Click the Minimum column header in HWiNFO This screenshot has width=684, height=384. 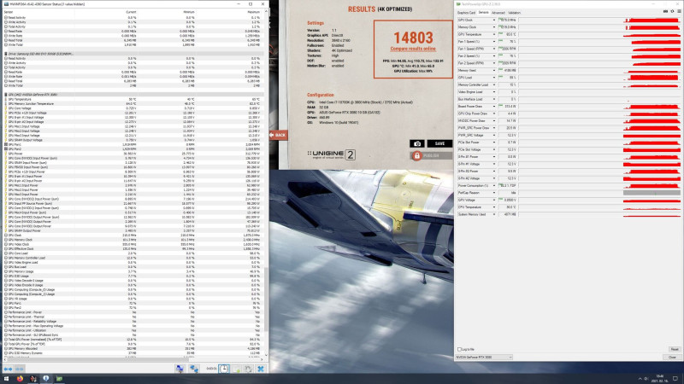(x=166, y=12)
